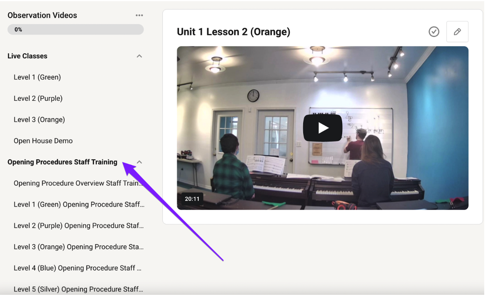485x296 pixels.
Task: Collapse Opening Procedures Staff Training chevron
Action: (x=139, y=162)
